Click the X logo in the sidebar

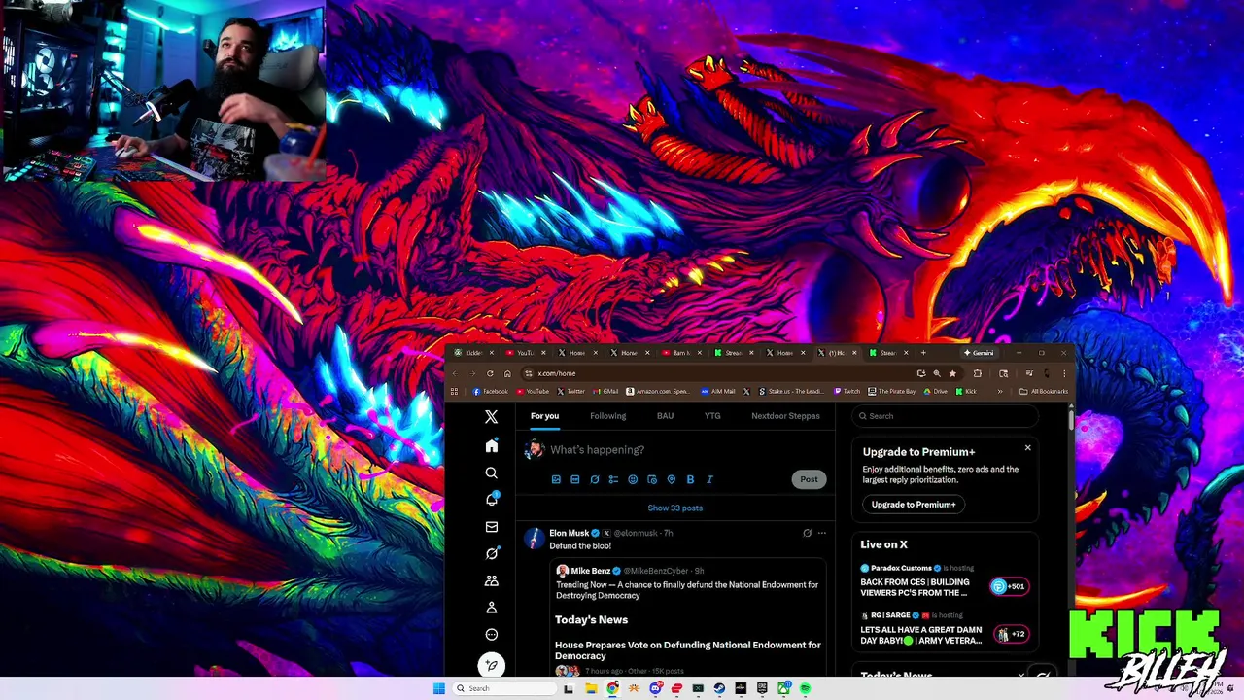491,416
